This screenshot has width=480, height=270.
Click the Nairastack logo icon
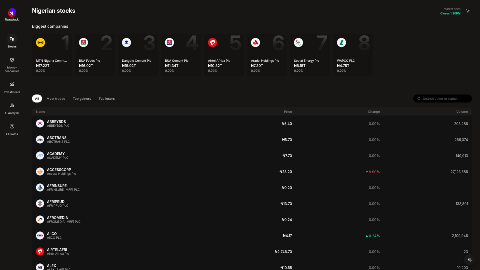(12, 12)
